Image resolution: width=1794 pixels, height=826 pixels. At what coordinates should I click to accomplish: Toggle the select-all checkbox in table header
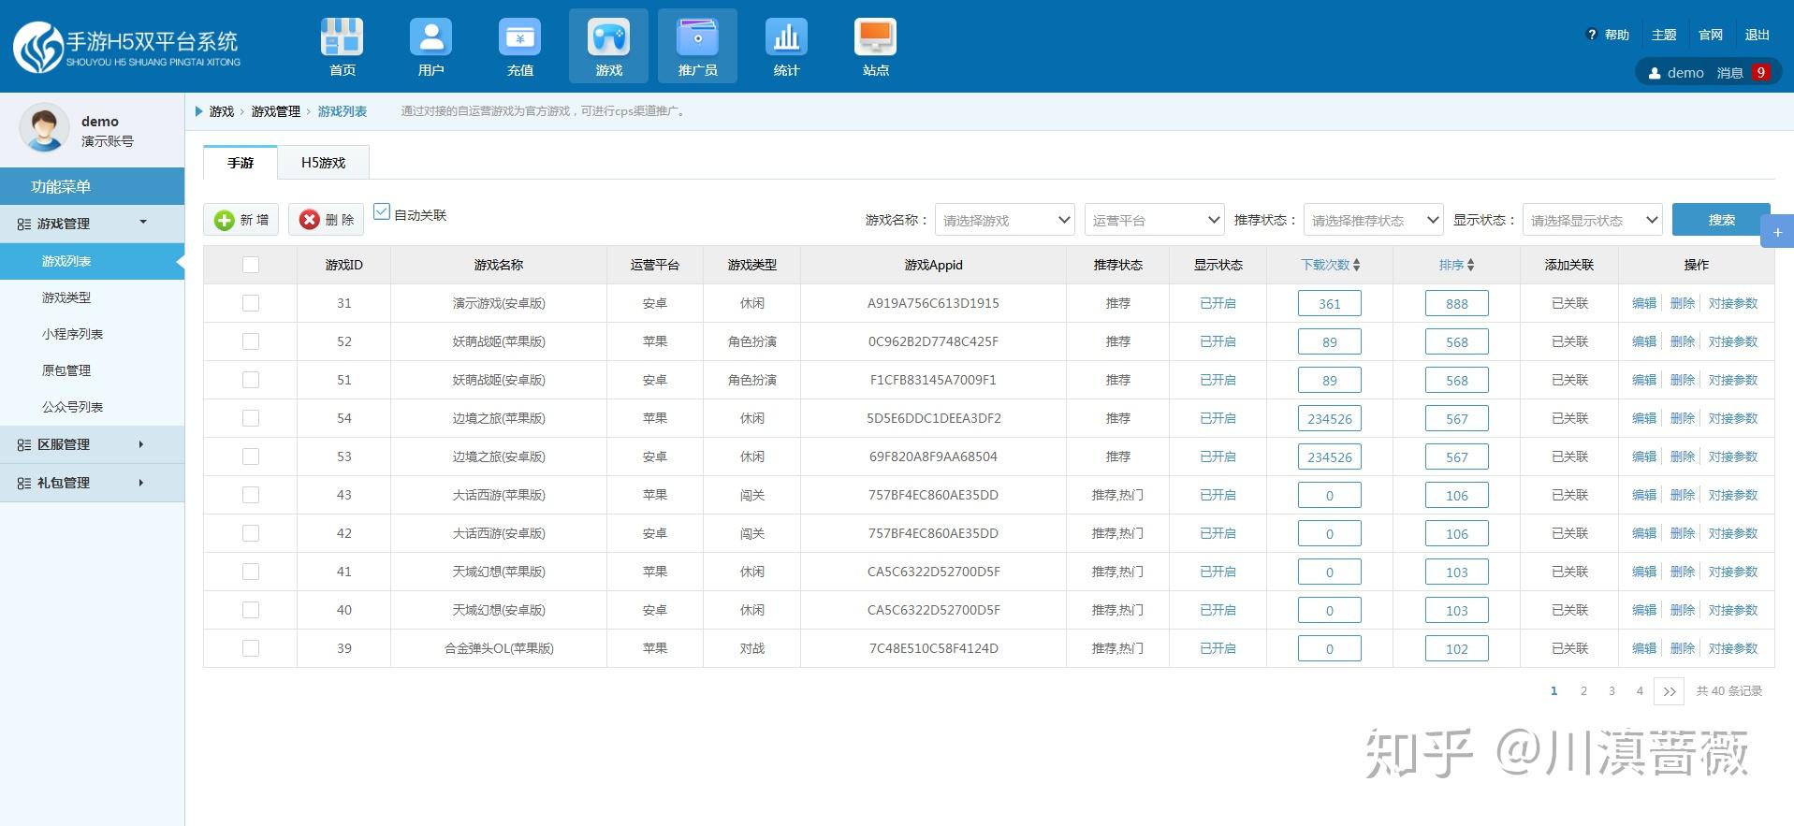coord(250,265)
